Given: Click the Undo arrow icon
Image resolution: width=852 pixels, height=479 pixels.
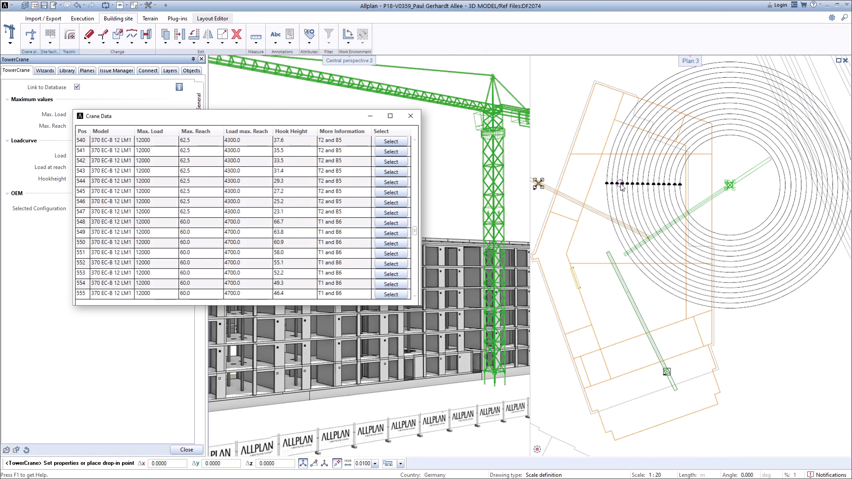Looking at the screenshot, I should [77, 5].
